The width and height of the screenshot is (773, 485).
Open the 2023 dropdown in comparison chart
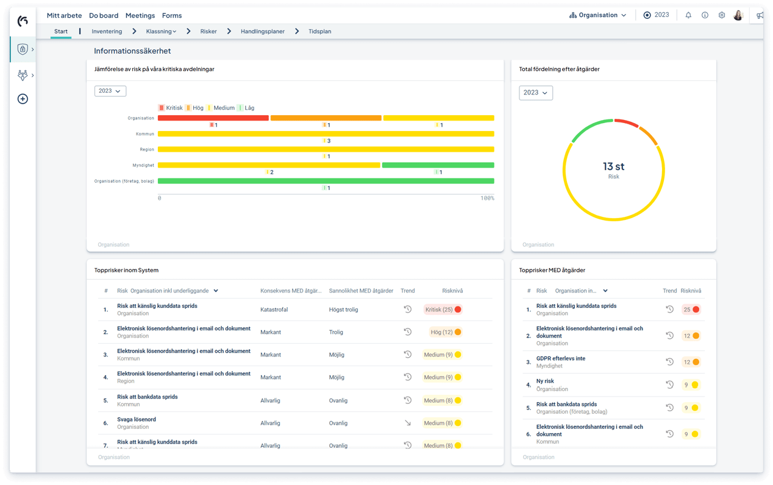(x=110, y=91)
